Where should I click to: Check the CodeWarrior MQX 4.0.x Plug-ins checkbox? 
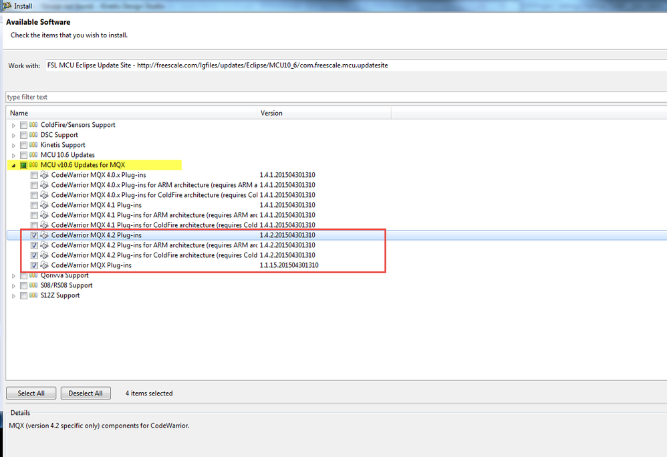[x=35, y=175]
